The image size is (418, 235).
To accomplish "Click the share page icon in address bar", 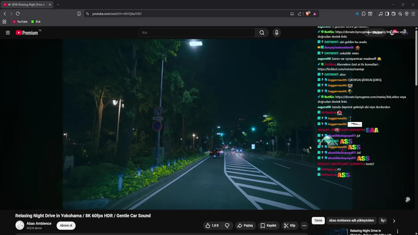I will 300,14.
